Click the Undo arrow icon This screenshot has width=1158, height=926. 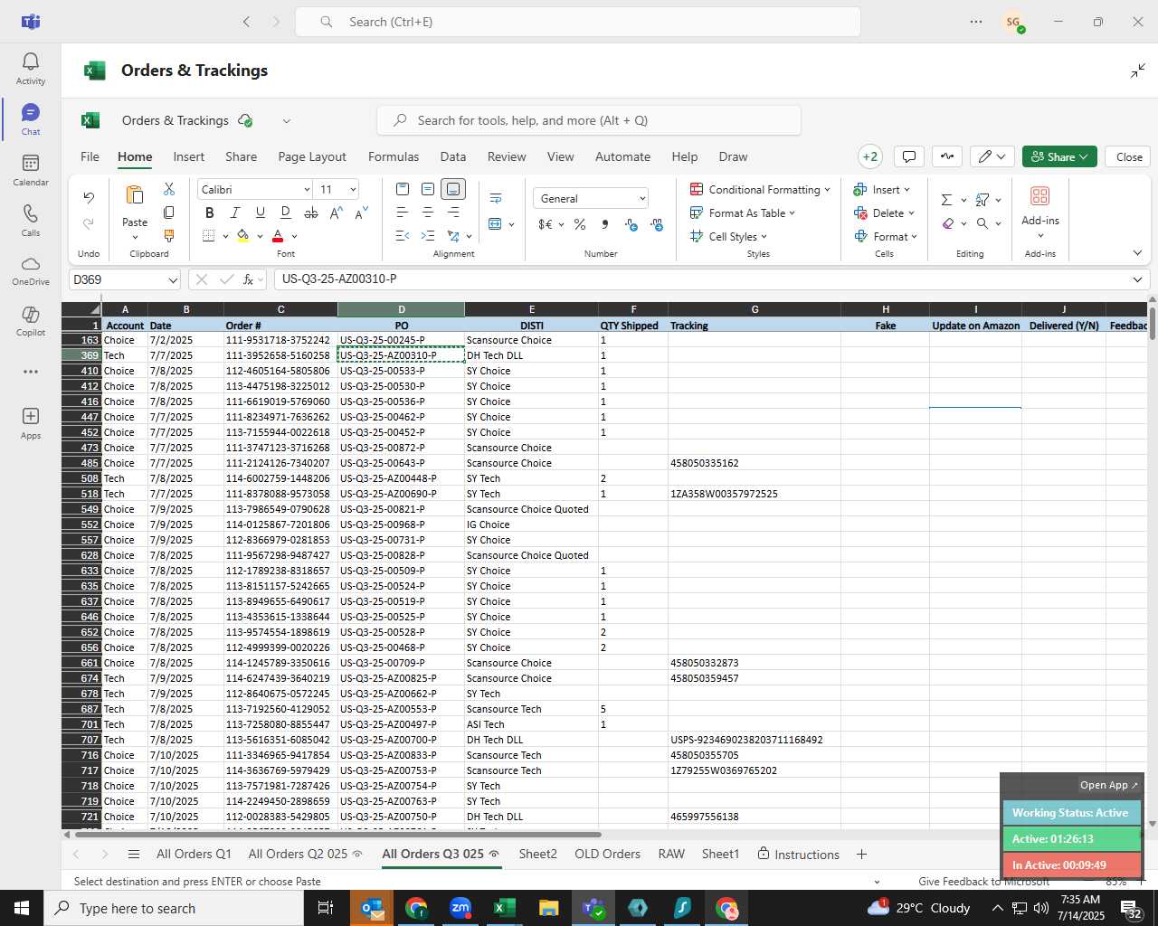point(89,197)
